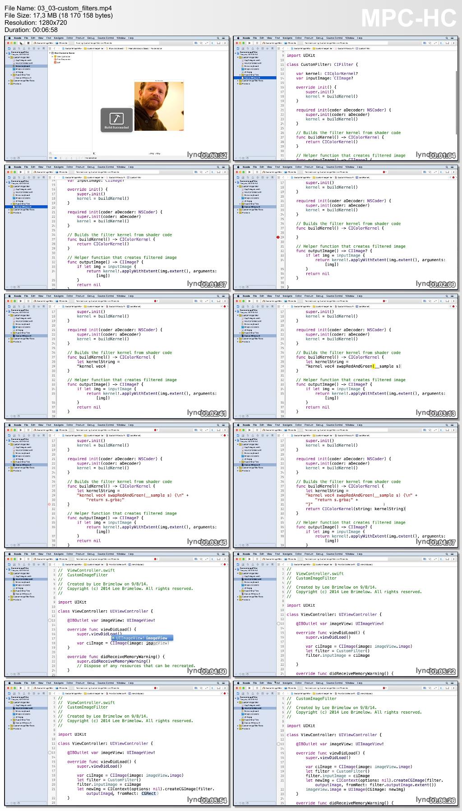
Task: Click 'Exit' item in 00:00:32 outline
Action: (x=59, y=63)
